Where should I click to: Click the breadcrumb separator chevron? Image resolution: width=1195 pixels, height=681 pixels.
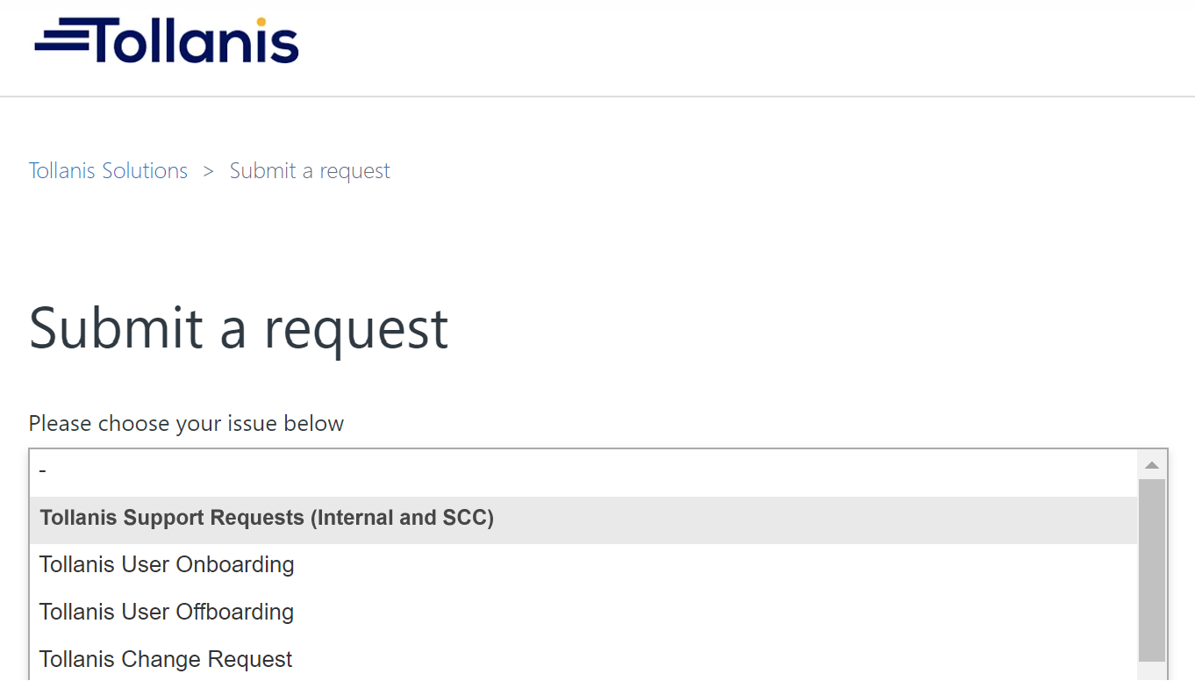pos(208,171)
